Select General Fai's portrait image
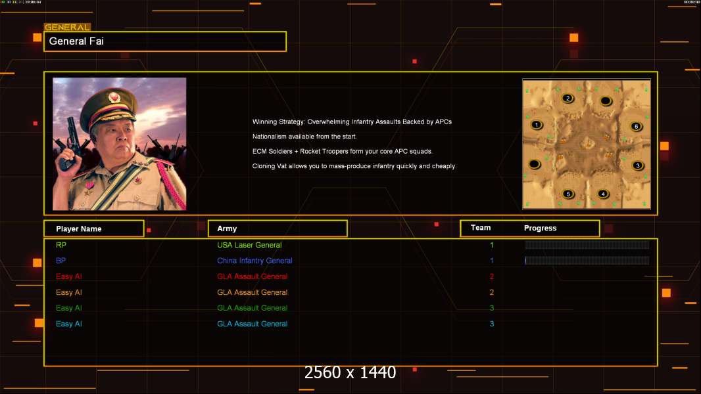Viewport: 701px width, 394px height. tap(120, 144)
